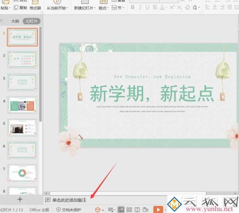The height and width of the screenshot is (213, 239).
Task: Click the notes icon beside notes text
Action: click(x=48, y=200)
